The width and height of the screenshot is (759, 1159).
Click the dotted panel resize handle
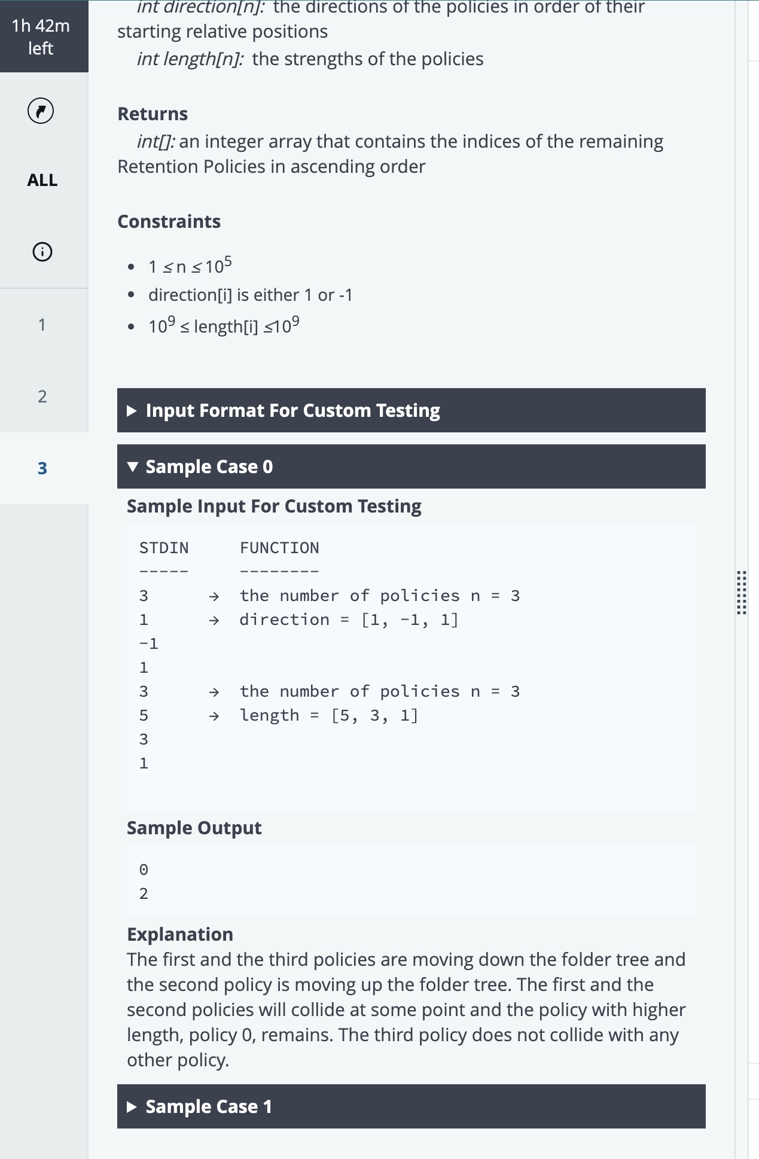[741, 593]
